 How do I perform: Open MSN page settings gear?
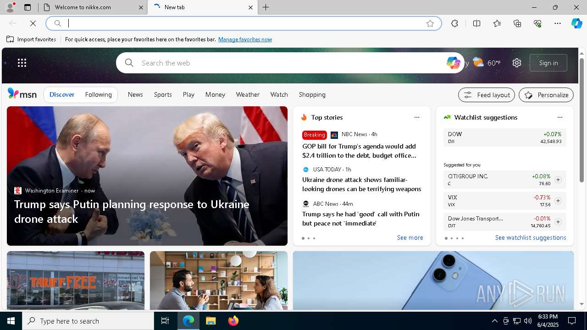click(517, 63)
